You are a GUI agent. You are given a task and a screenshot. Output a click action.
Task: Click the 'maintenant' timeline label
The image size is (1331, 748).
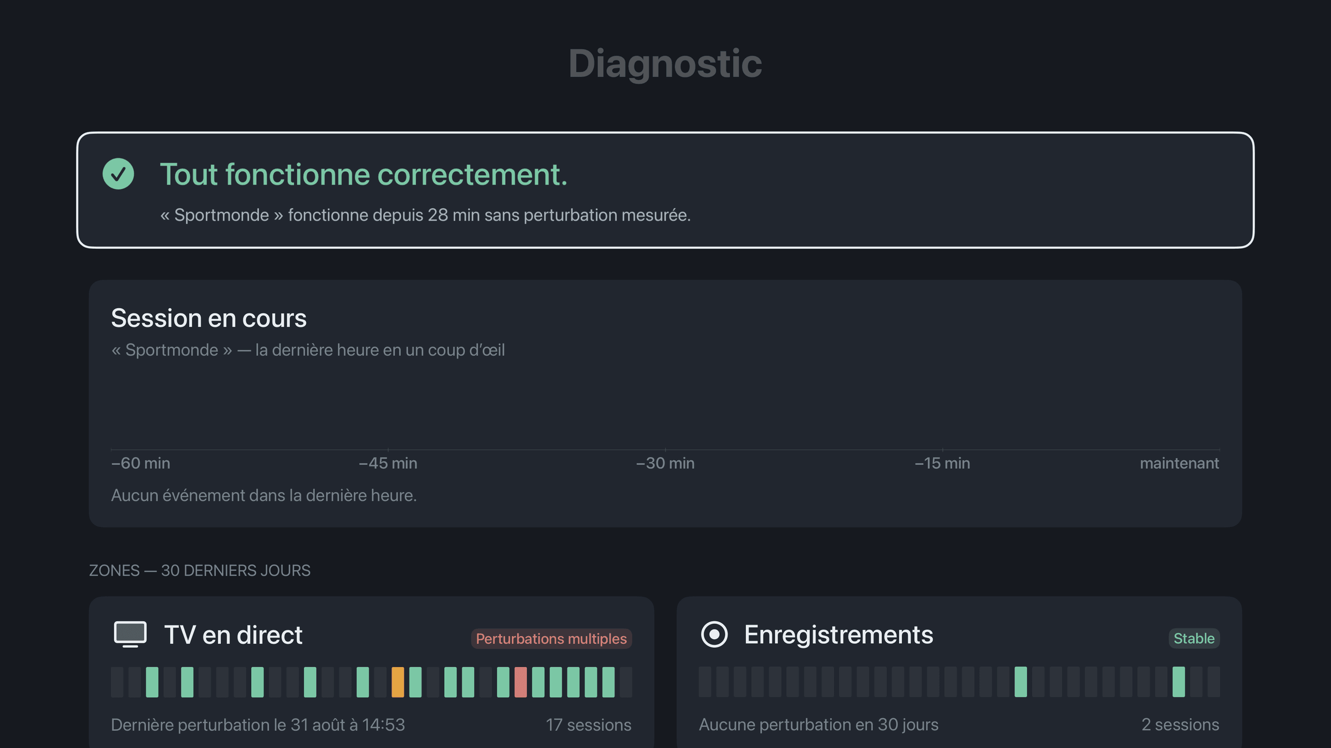point(1180,463)
